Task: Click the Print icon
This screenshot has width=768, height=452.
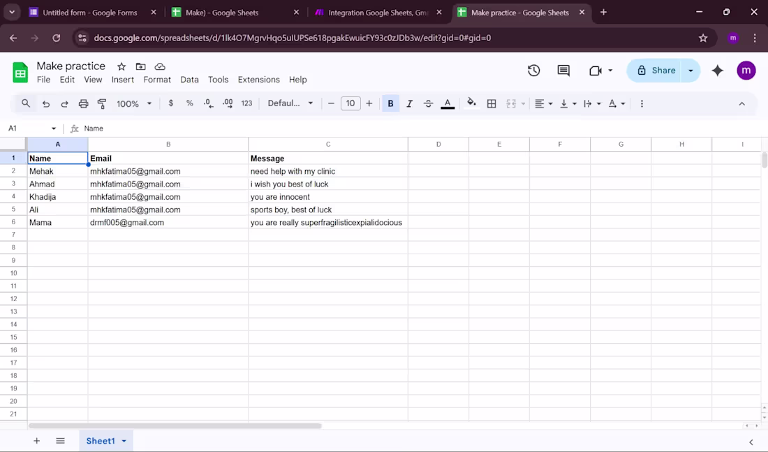Action: coord(83,103)
